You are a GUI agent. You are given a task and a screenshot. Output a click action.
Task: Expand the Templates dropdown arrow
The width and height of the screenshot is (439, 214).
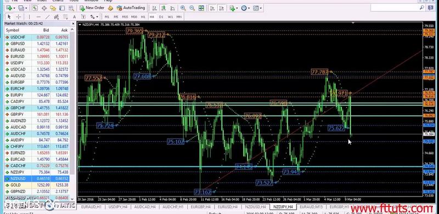point(260,8)
